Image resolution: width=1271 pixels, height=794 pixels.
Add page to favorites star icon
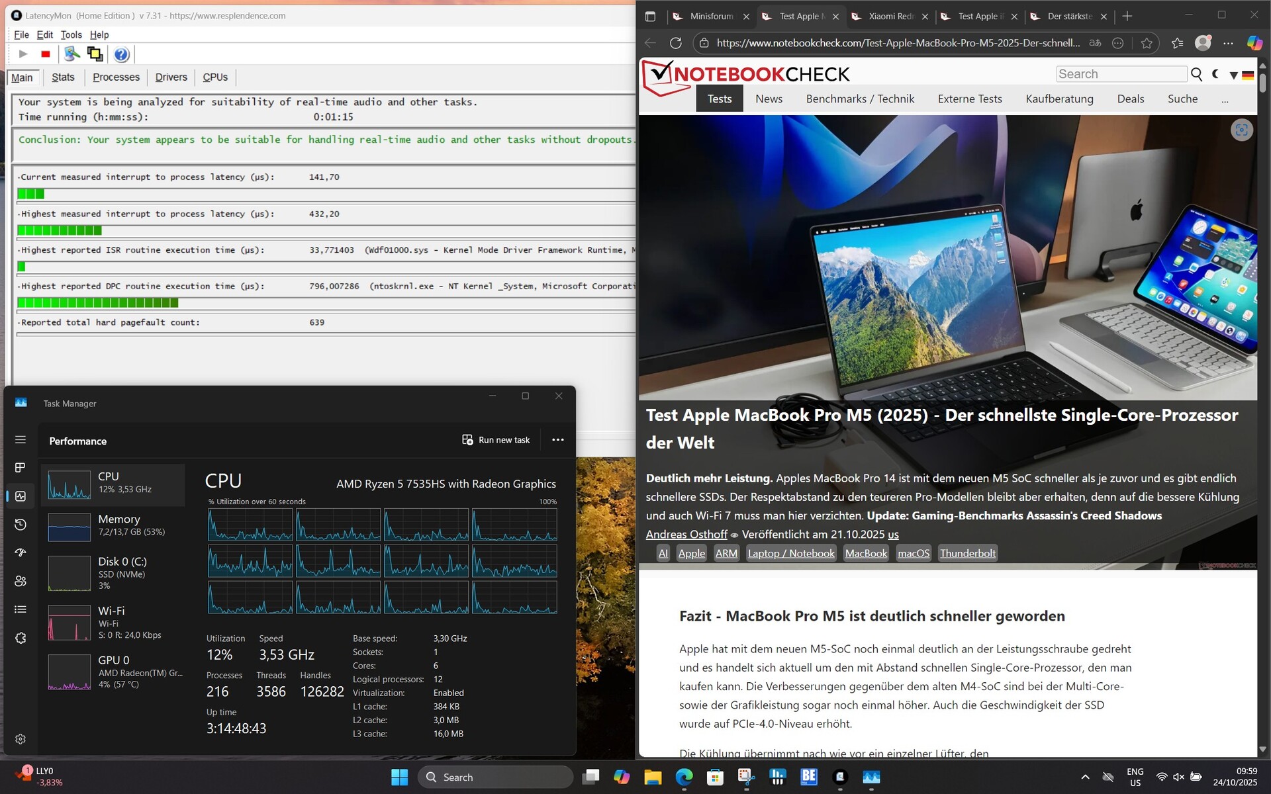click(x=1147, y=43)
